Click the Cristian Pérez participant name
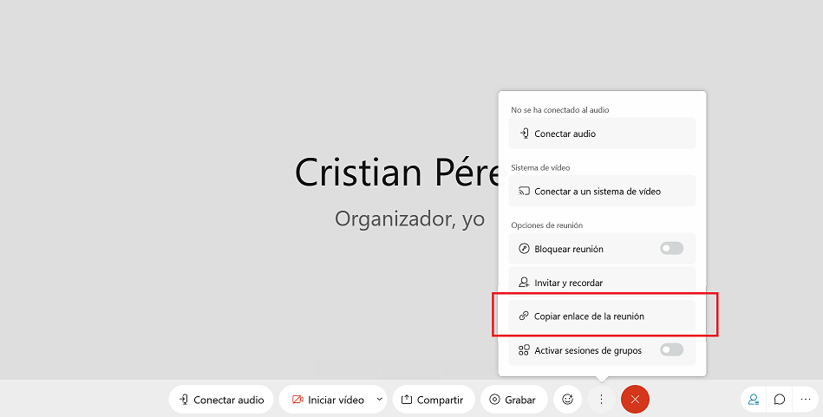The height and width of the screenshot is (417, 823). (x=397, y=173)
